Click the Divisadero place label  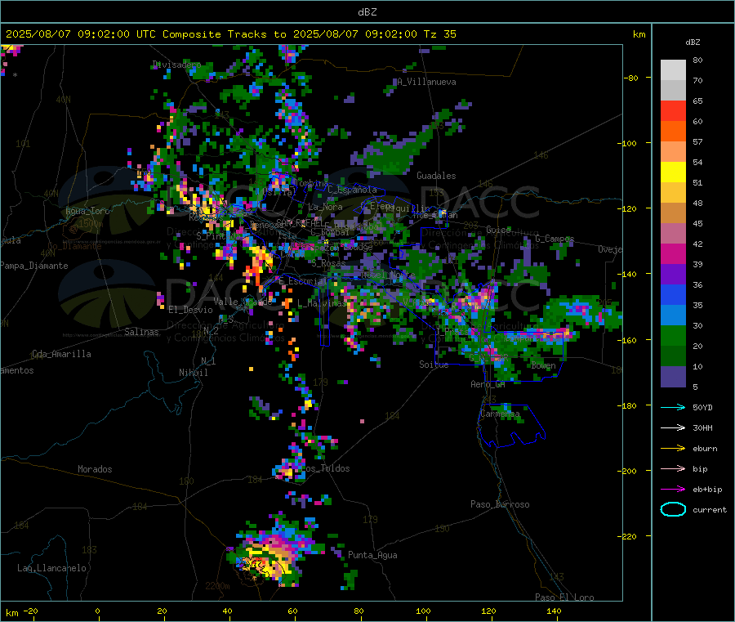(x=176, y=65)
